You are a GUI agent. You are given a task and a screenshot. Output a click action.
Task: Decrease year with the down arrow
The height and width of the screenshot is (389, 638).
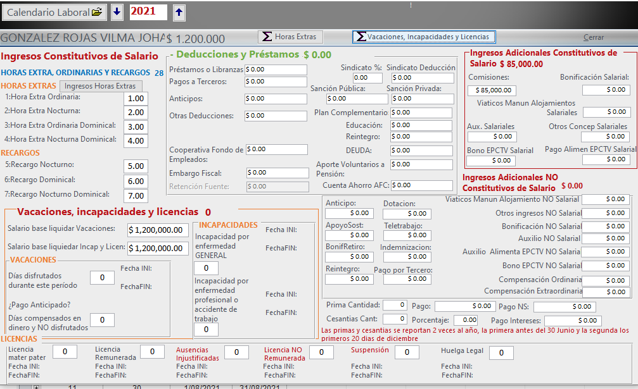117,12
